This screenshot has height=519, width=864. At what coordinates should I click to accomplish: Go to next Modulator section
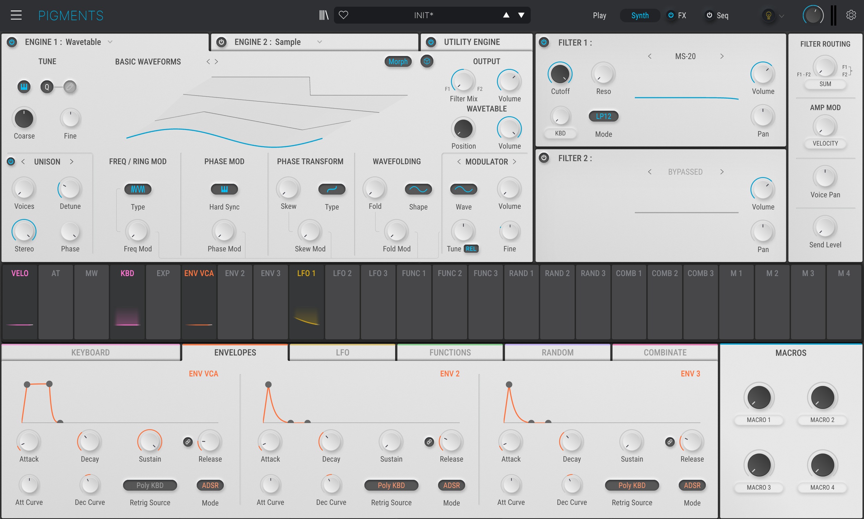tap(515, 162)
